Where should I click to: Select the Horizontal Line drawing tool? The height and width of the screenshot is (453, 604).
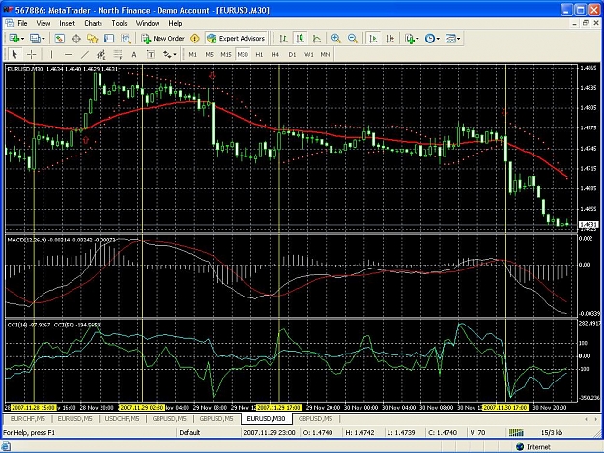(x=69, y=54)
